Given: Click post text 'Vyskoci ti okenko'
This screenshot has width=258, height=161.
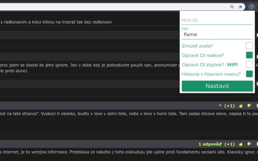Looking at the screenshot, I should (58, 114).
